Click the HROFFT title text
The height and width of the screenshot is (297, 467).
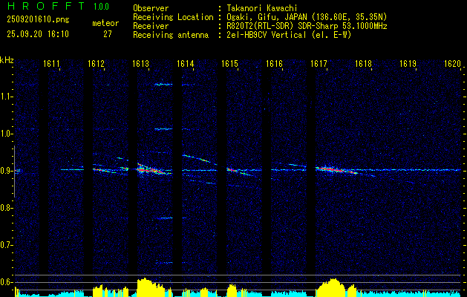point(46,6)
